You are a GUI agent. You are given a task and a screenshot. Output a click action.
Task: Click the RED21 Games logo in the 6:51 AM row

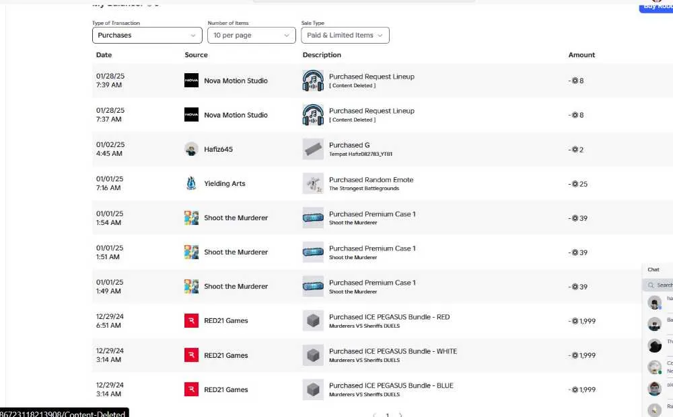pos(191,321)
